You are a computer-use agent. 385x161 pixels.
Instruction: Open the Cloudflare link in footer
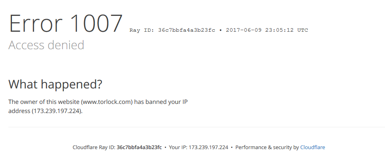pyautogui.click(x=312, y=147)
